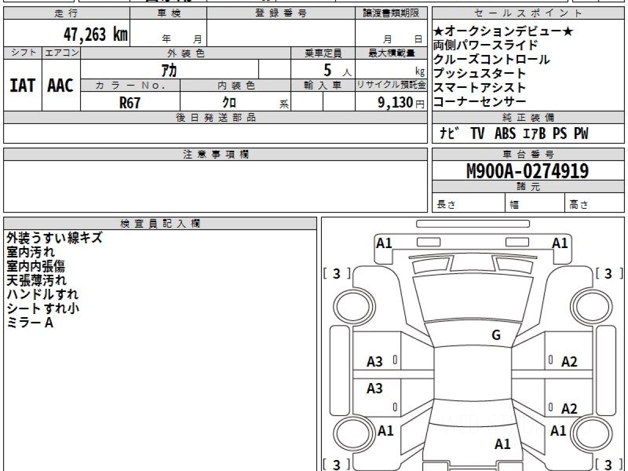Select the プッシュスタート line
Screen dimensions: 628x471
(x=479, y=74)
